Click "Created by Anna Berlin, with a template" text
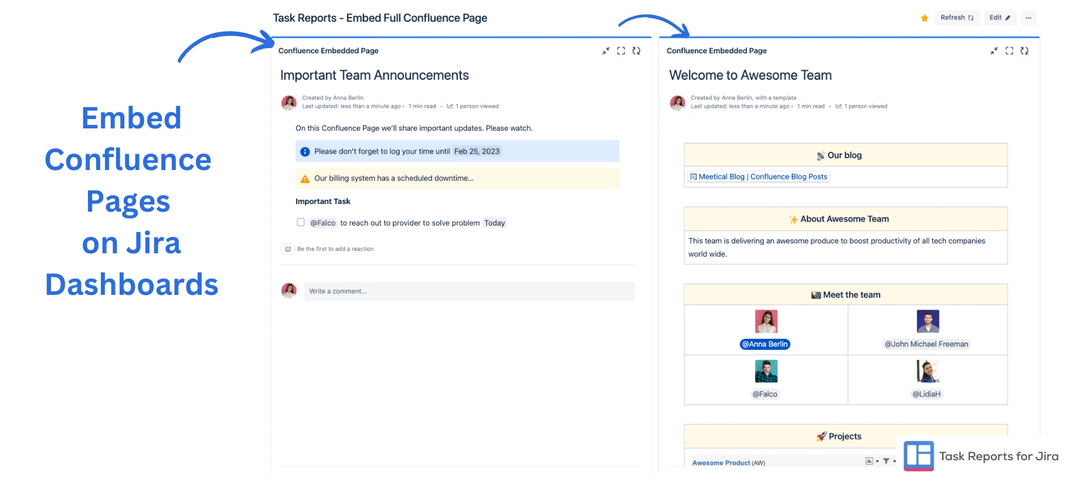Image resolution: width=1079 pixels, height=486 pixels. coord(744,98)
